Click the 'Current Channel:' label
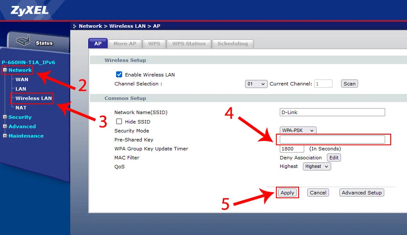The width and height of the screenshot is (407, 235). [x=291, y=84]
